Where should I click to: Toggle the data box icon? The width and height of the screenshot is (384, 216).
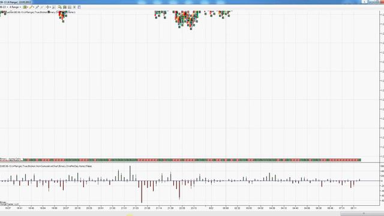click(x=54, y=7)
